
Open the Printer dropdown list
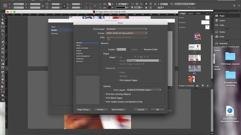click(x=127, y=33)
